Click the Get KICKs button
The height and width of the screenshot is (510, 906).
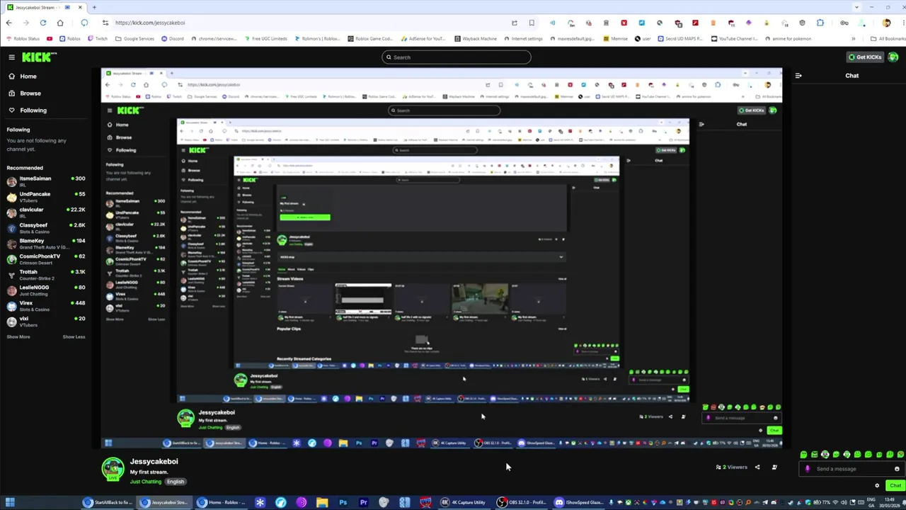pos(865,57)
